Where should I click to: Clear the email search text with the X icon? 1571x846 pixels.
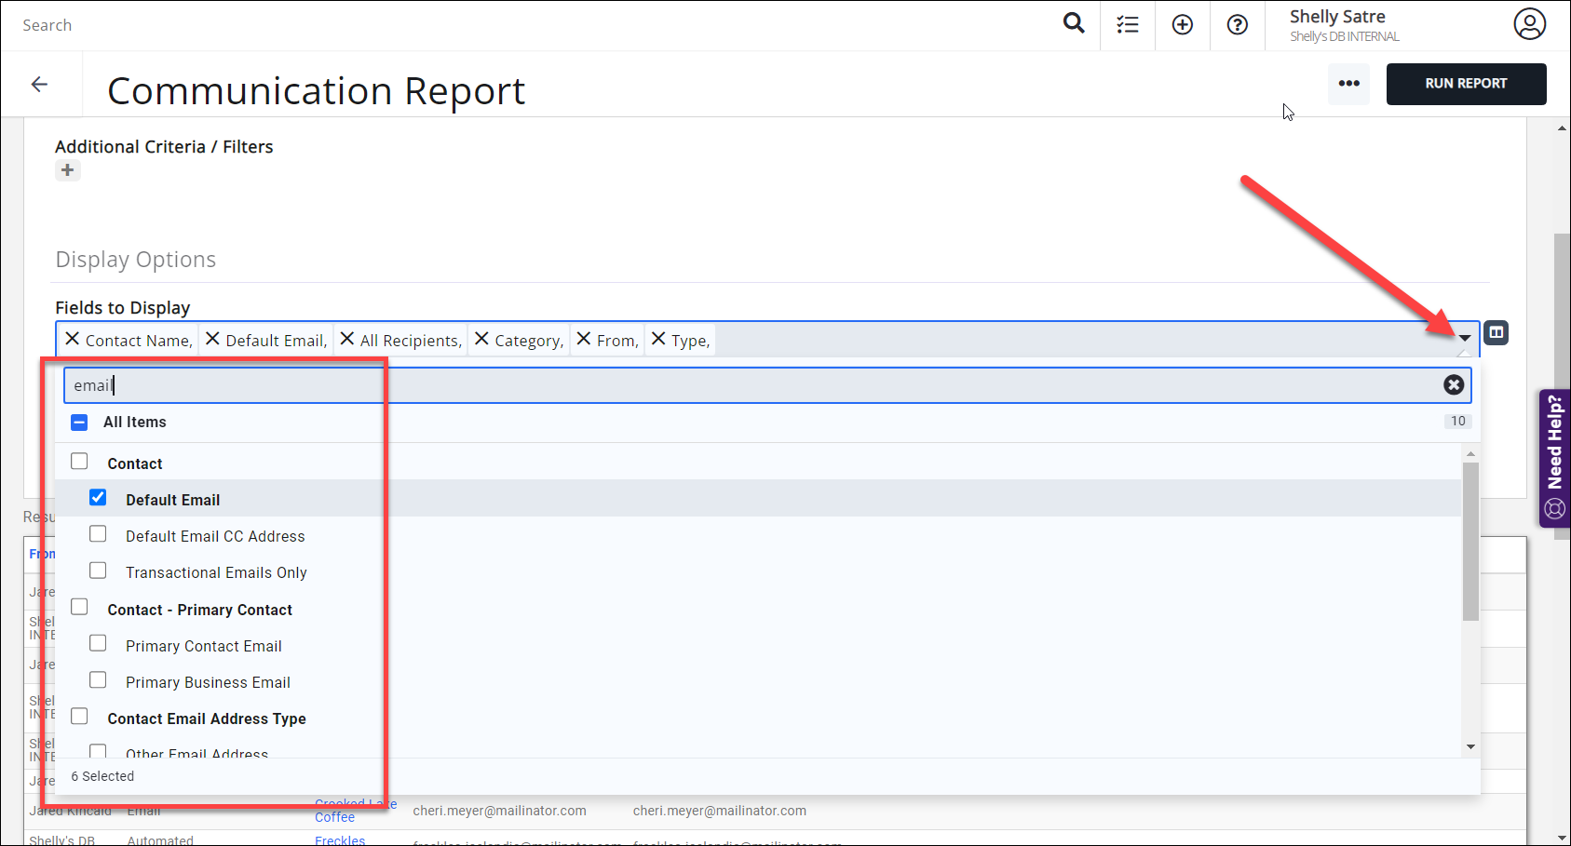1454,384
